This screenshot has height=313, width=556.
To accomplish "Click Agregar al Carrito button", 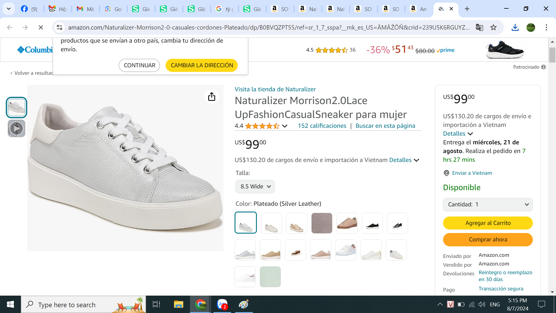I will [x=488, y=223].
